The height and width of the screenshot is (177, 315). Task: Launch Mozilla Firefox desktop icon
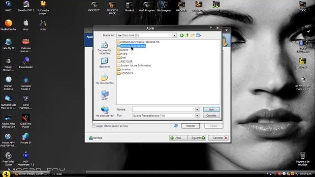pyautogui.click(x=8, y=25)
